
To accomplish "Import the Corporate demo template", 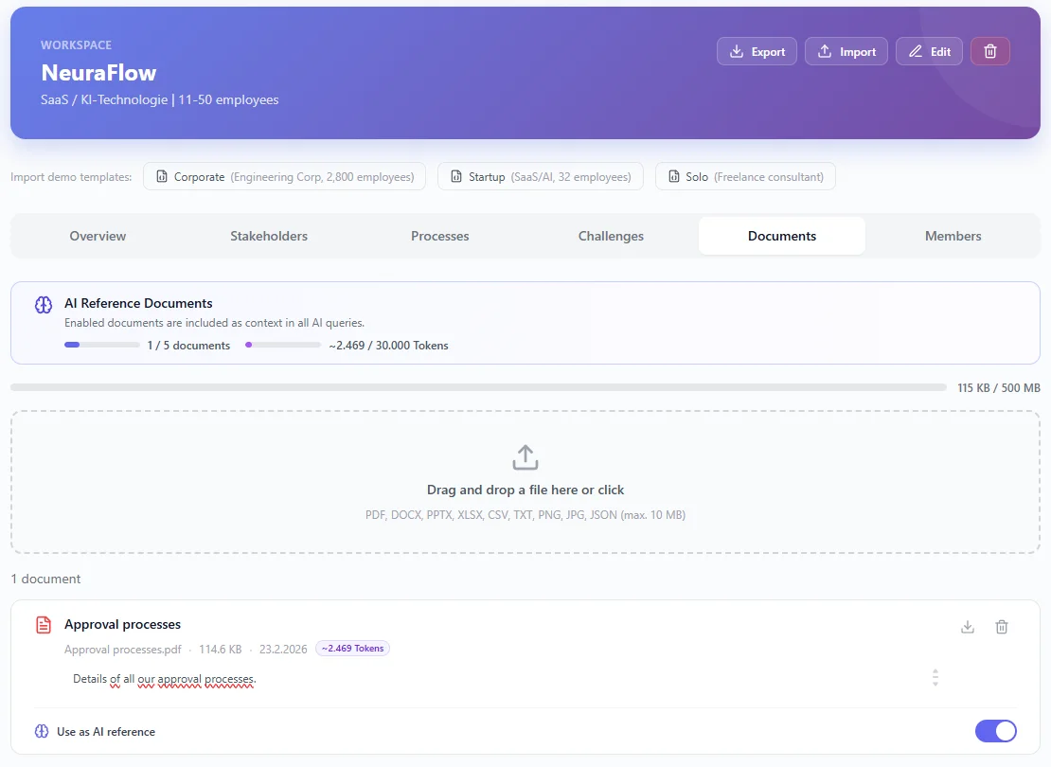I will point(284,177).
